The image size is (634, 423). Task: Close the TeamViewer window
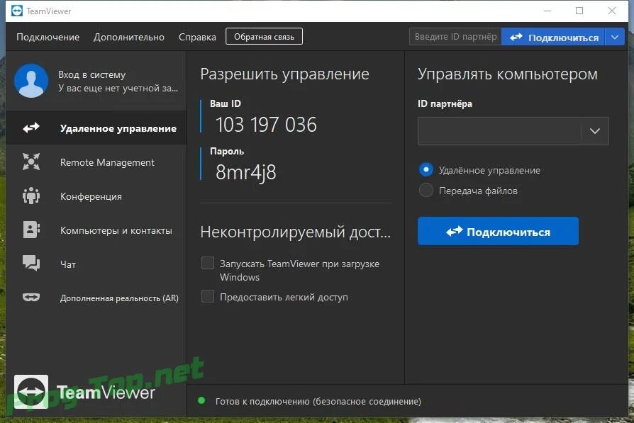point(612,11)
